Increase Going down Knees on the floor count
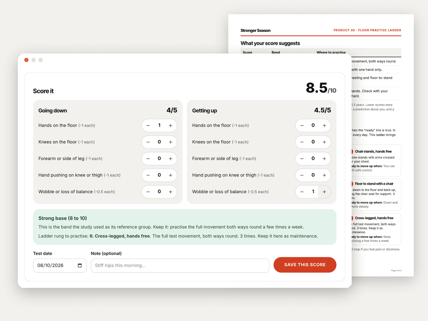 coord(170,142)
